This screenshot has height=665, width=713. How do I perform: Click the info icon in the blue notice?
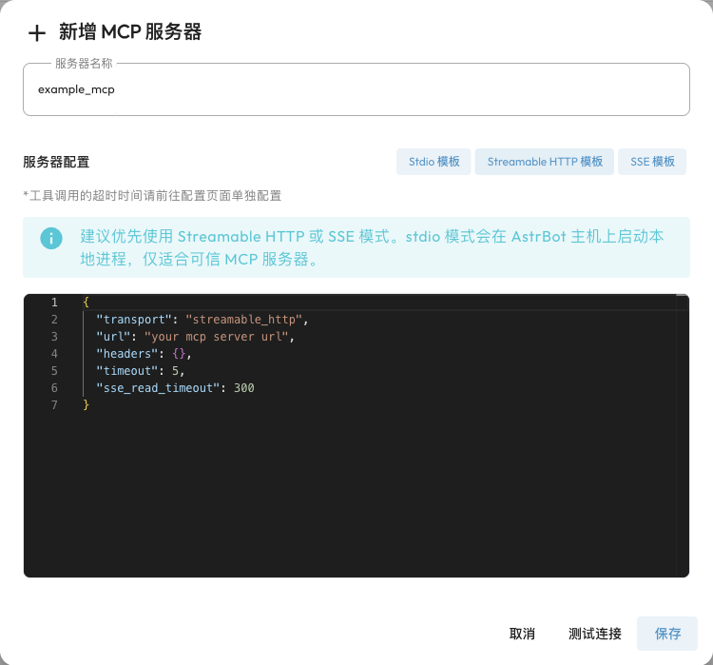click(51, 238)
